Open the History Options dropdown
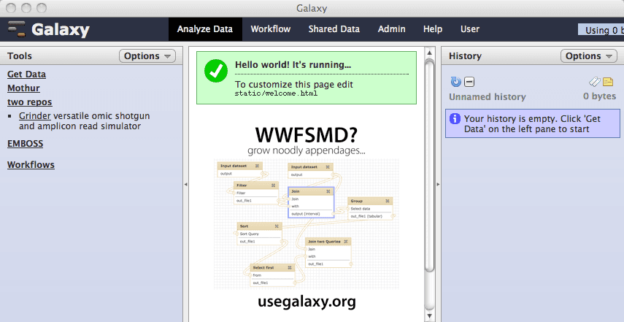Viewport: 624px width, 322px height. coord(588,56)
